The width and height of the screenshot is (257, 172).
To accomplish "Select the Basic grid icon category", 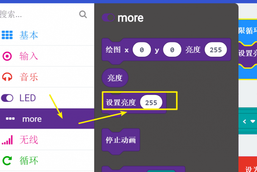I will pyautogui.click(x=7, y=35).
